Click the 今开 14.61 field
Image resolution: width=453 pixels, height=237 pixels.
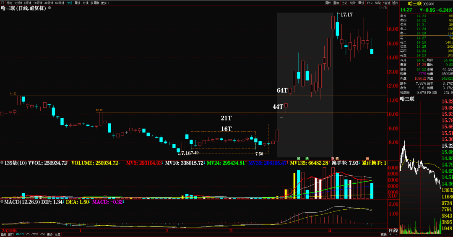[x=413, y=60]
